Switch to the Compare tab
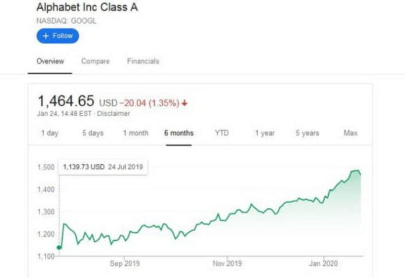 [x=95, y=62]
